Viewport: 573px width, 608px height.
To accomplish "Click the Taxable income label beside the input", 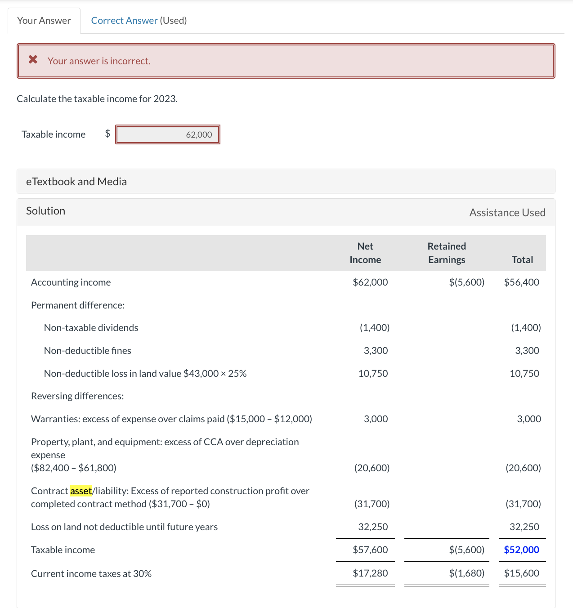I will click(x=53, y=134).
